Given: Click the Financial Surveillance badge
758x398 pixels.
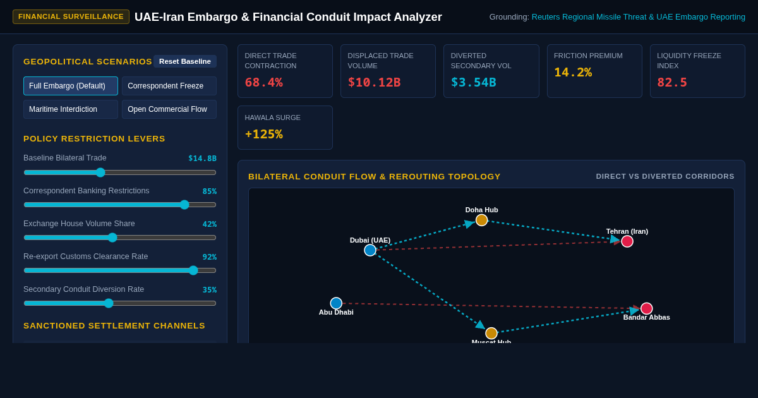Looking at the screenshot, I should click(71, 16).
